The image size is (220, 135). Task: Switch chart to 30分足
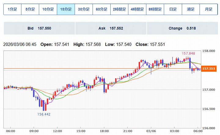pos(84,9)
